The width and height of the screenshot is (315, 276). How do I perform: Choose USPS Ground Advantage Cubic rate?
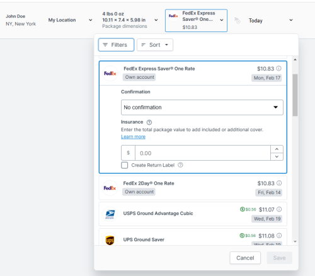[193, 214]
